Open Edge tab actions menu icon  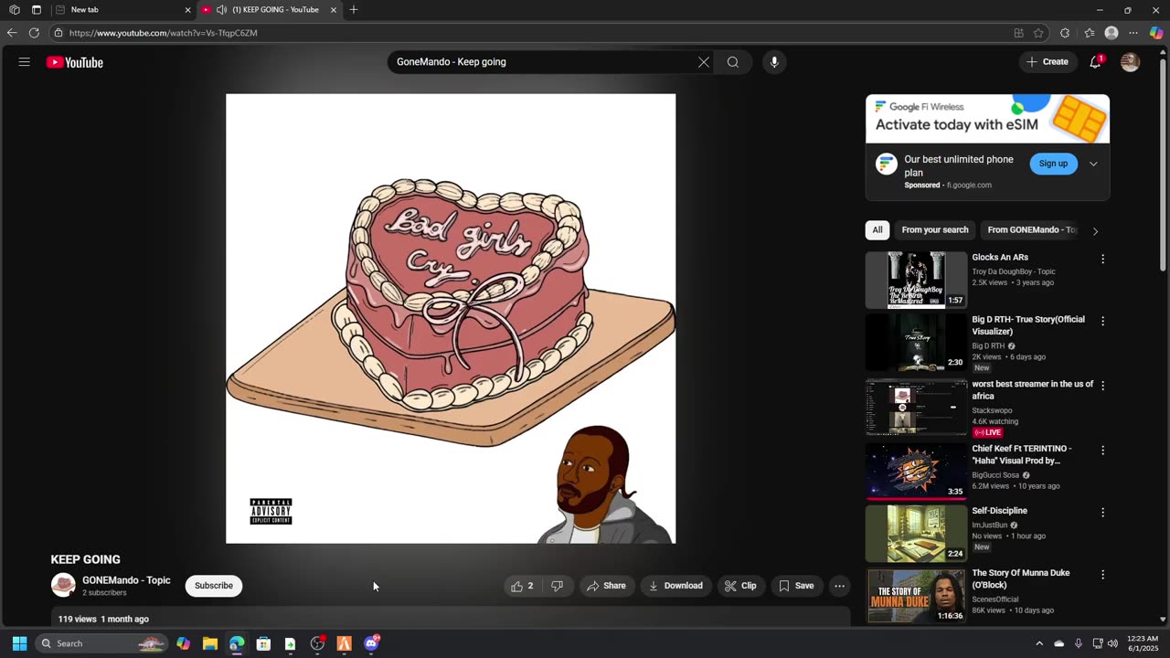coord(37,10)
